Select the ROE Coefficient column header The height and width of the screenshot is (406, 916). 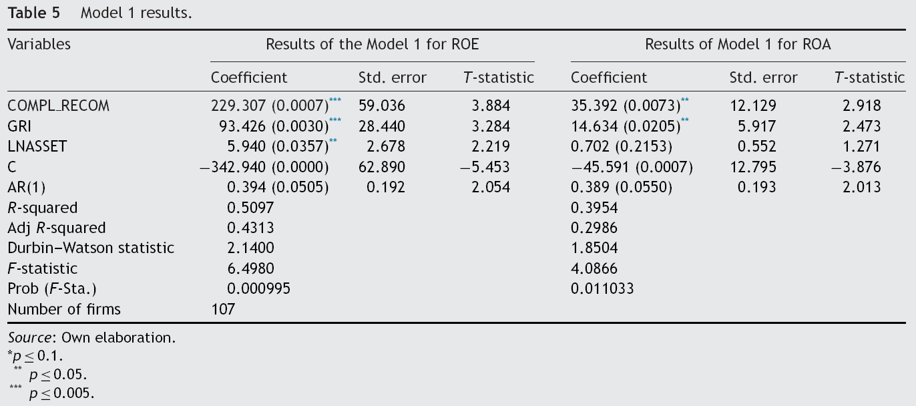(249, 77)
